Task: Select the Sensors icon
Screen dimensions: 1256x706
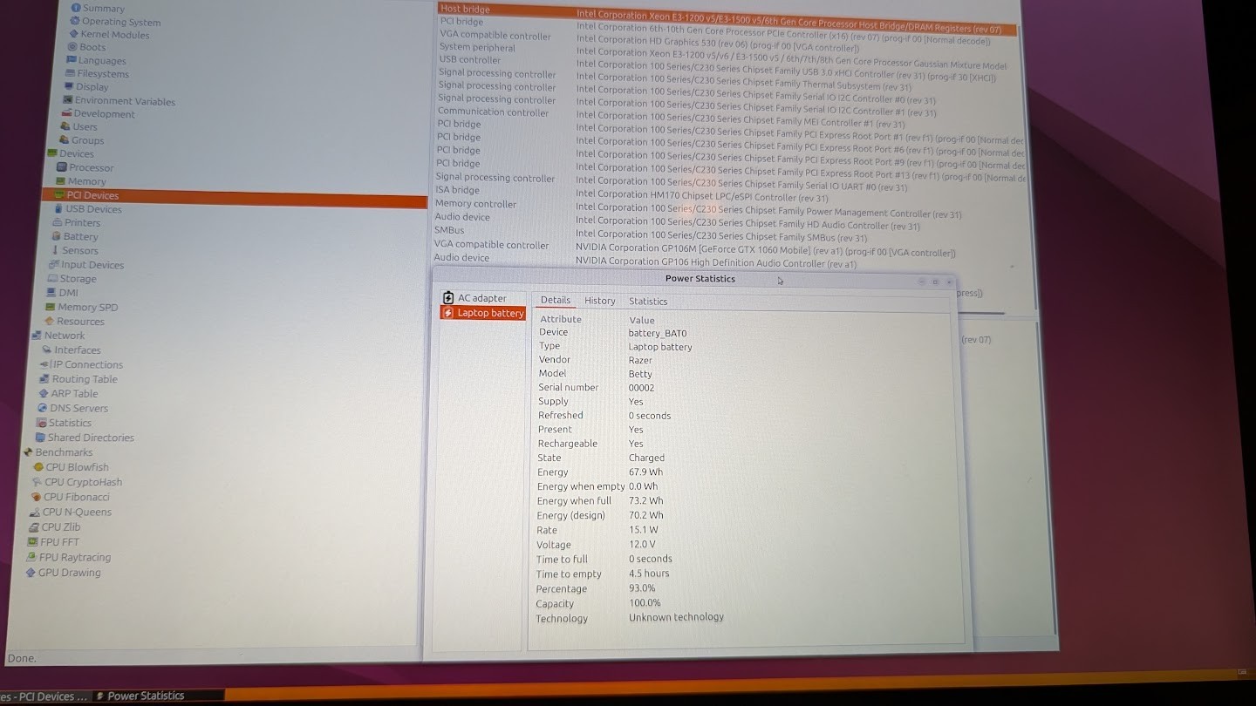Action: pos(56,250)
